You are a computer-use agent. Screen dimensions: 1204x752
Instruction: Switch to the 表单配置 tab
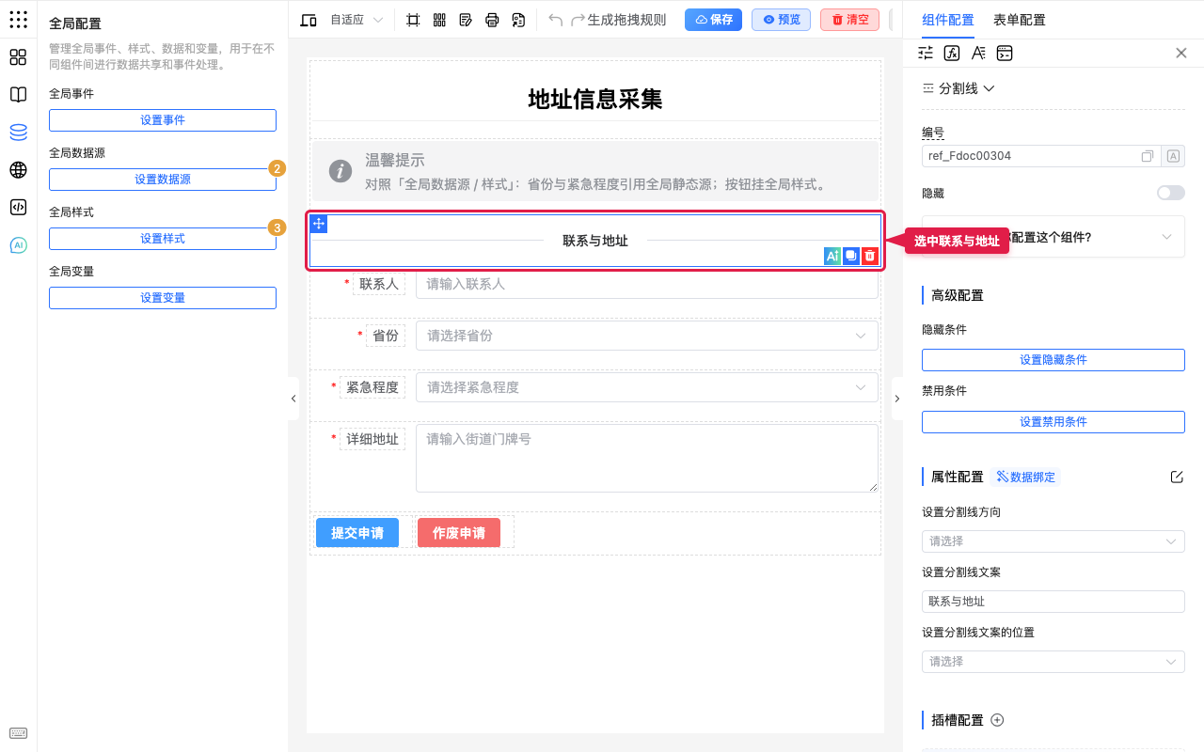(1019, 20)
